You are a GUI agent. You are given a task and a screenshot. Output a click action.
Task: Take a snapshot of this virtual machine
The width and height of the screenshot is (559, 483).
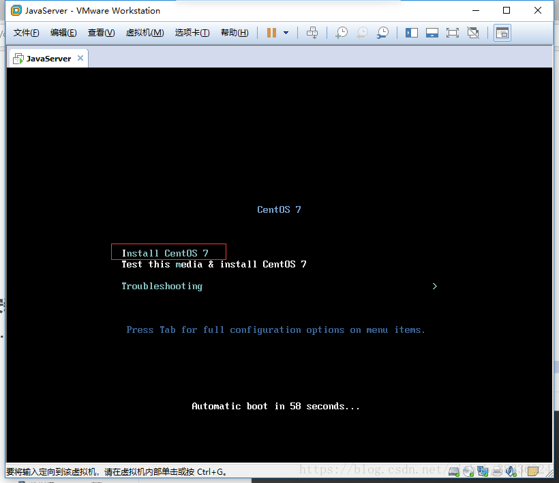pos(342,33)
